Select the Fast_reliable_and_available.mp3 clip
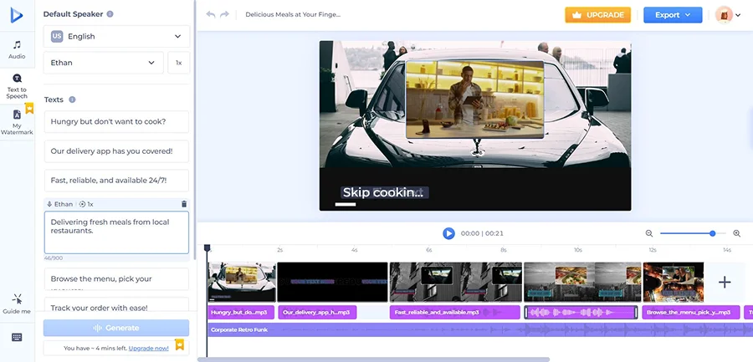The image size is (753, 362). [x=455, y=313]
